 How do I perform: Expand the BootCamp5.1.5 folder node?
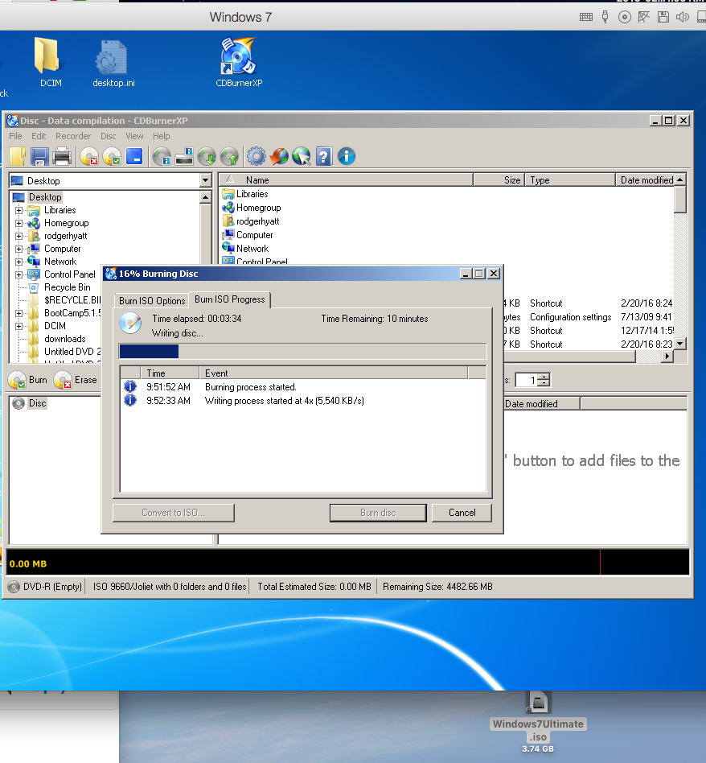[19, 313]
